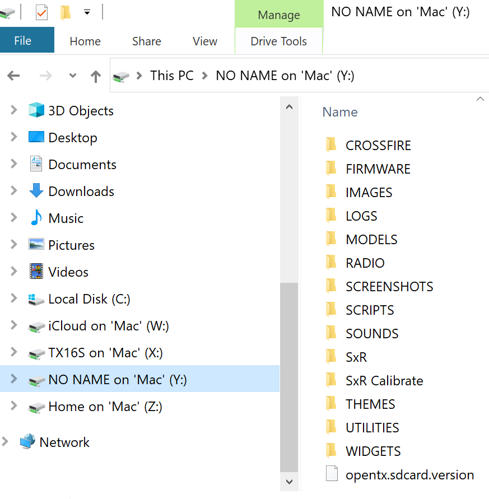Switch to the View ribbon tab
The height and width of the screenshot is (499, 489).
(204, 41)
